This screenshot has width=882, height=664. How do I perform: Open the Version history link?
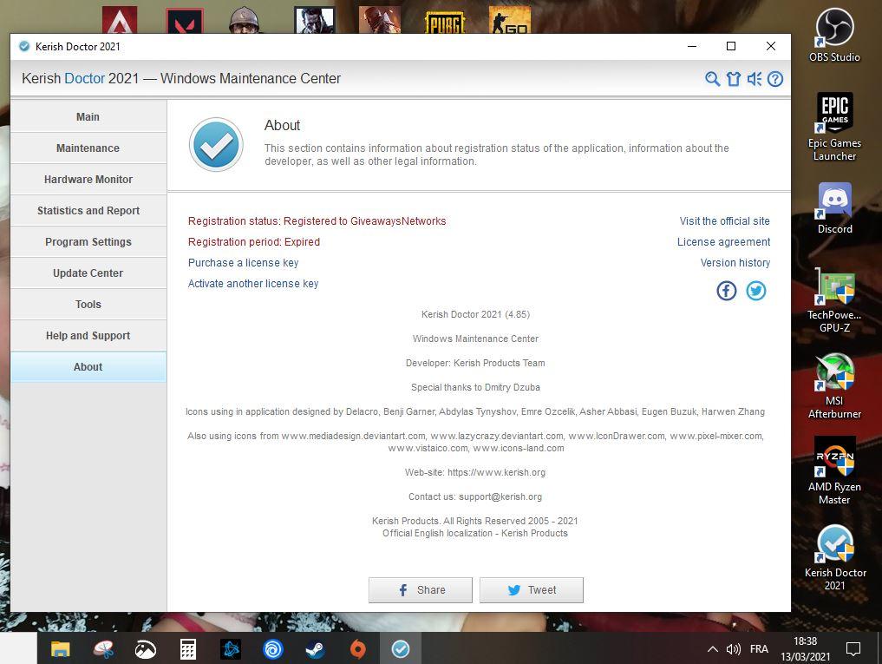click(735, 263)
